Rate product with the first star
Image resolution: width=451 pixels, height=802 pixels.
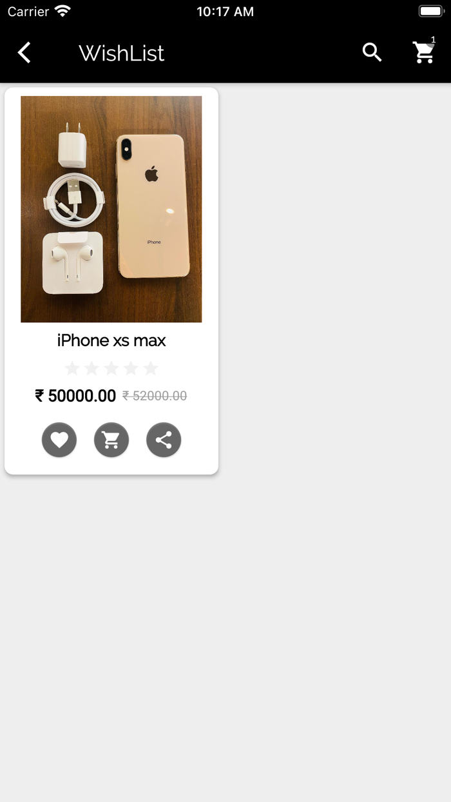click(72, 368)
